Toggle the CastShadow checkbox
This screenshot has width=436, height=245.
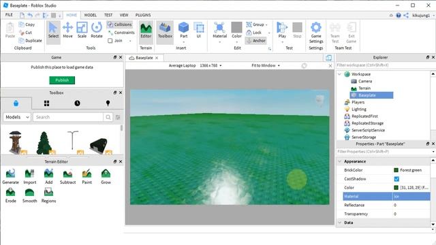396,179
